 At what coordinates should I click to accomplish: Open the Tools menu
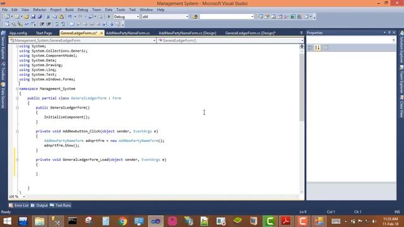pos(121,10)
